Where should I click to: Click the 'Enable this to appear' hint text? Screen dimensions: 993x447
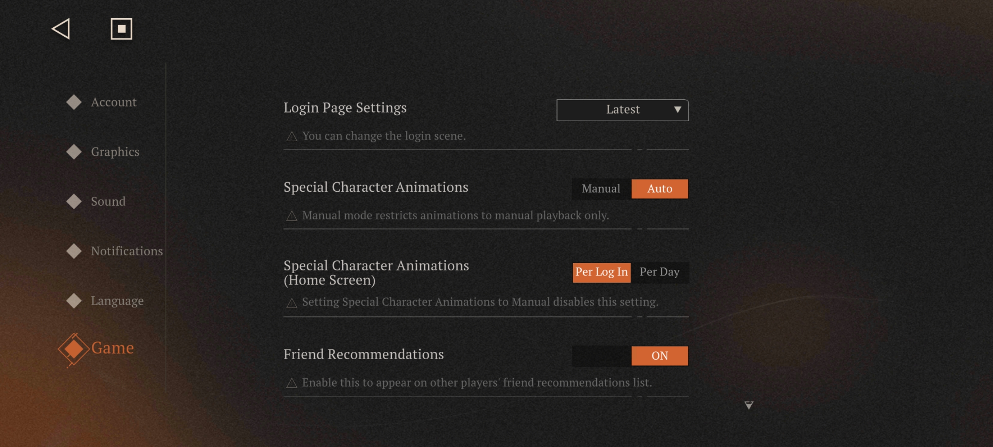tap(477, 383)
